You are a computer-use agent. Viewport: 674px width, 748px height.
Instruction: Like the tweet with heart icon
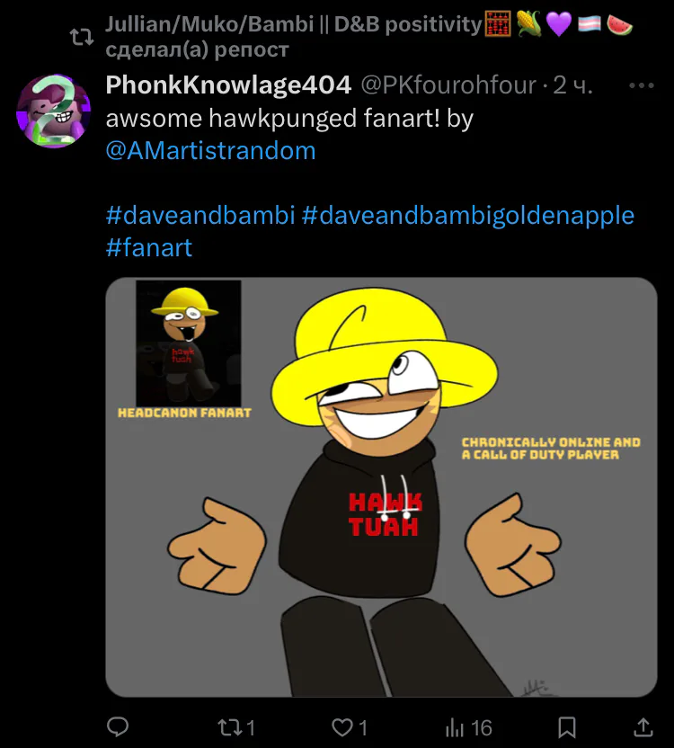coord(342,728)
